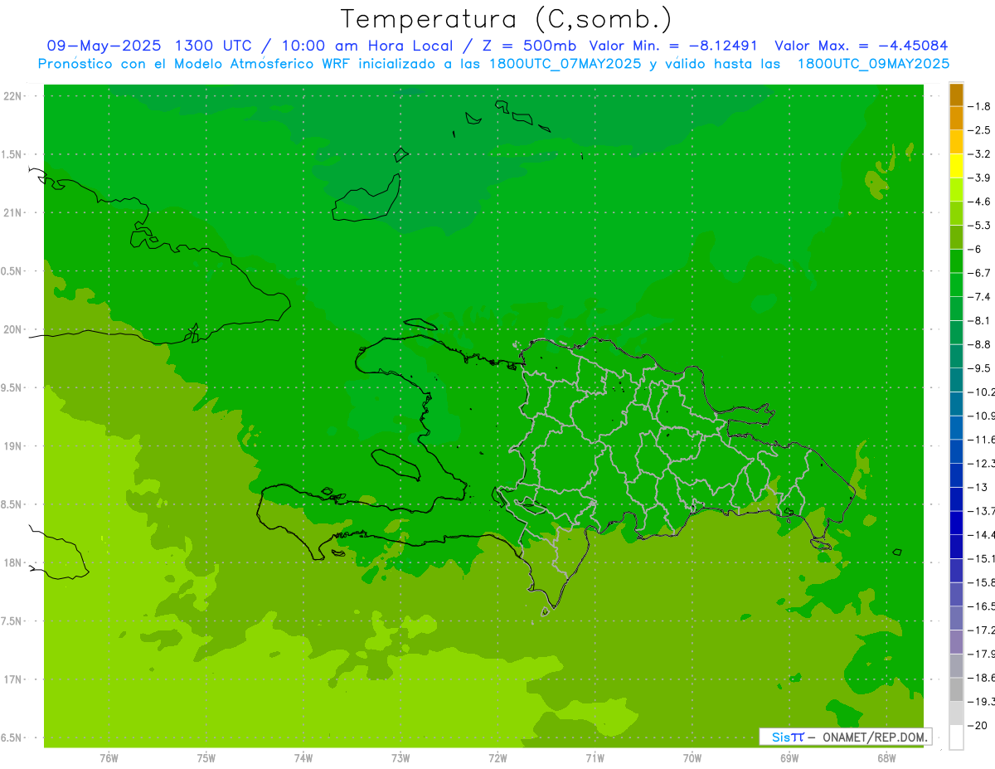Click the '-8.1' legend value

coord(979,320)
